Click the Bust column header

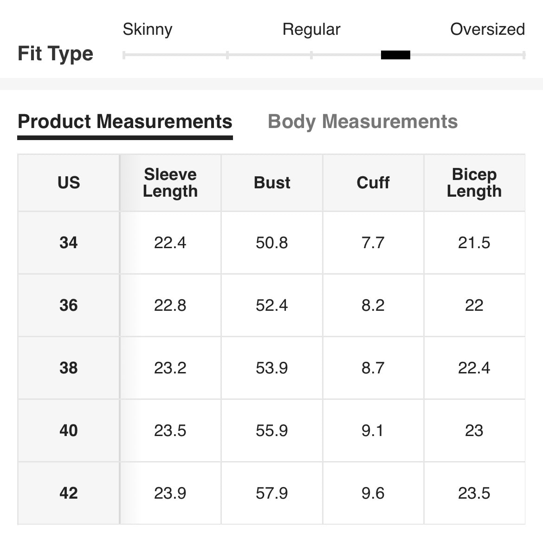coord(272,183)
